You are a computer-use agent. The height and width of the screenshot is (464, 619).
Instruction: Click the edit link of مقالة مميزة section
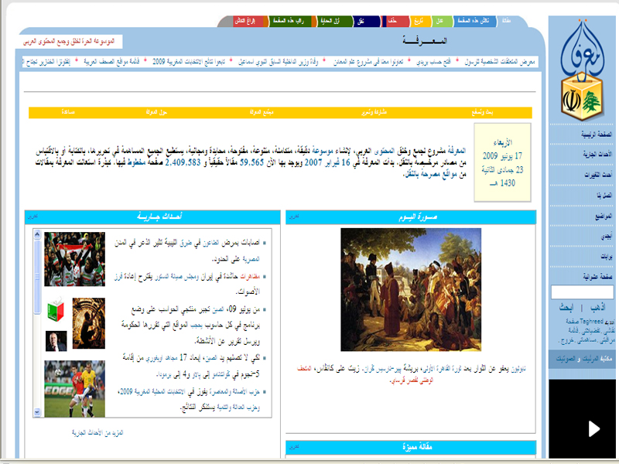294,447
